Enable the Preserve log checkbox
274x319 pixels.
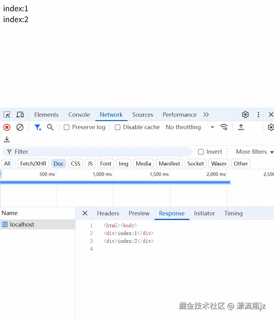pos(67,127)
